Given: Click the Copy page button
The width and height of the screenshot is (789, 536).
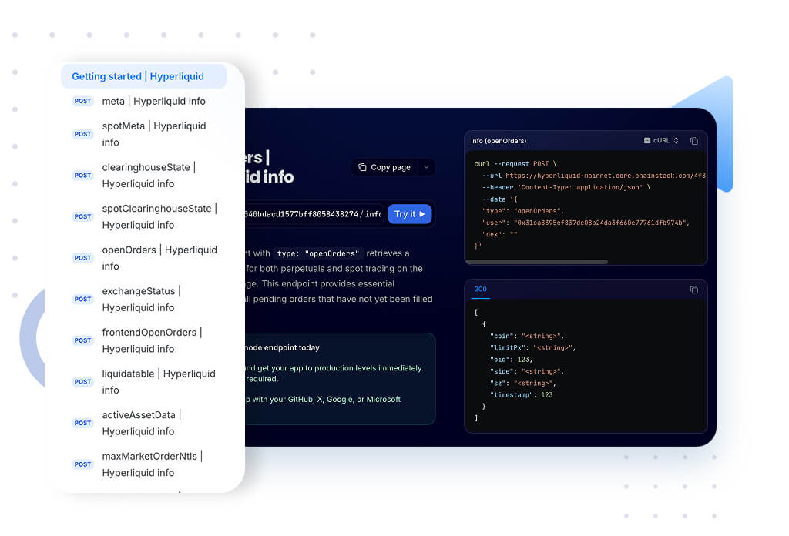Looking at the screenshot, I should click(384, 167).
